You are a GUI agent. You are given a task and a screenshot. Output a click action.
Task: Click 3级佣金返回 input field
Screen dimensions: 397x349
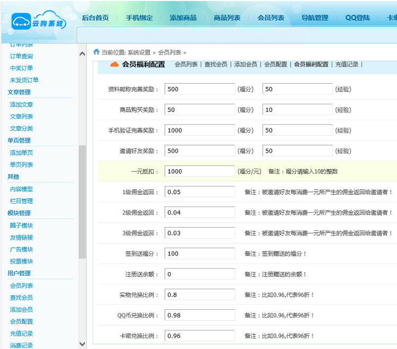coord(200,233)
